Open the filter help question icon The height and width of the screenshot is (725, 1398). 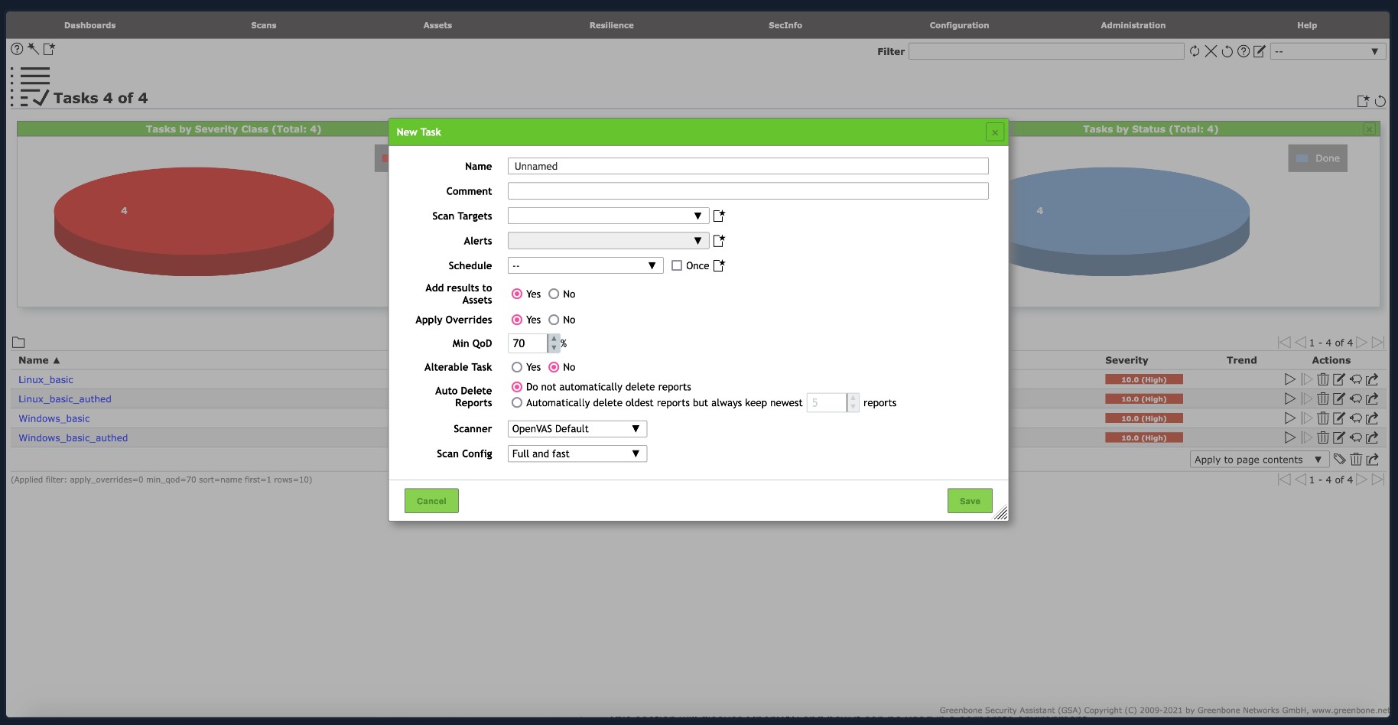pos(1244,51)
